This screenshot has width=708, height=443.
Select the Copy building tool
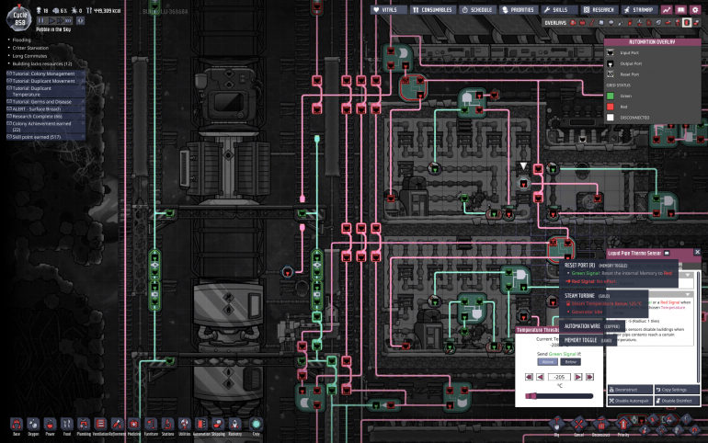point(256,425)
